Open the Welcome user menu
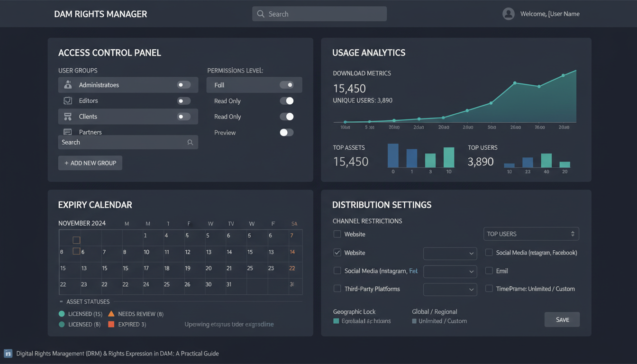The image size is (637, 364). click(x=550, y=14)
